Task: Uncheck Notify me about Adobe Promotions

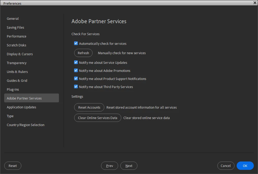Action: [76, 71]
